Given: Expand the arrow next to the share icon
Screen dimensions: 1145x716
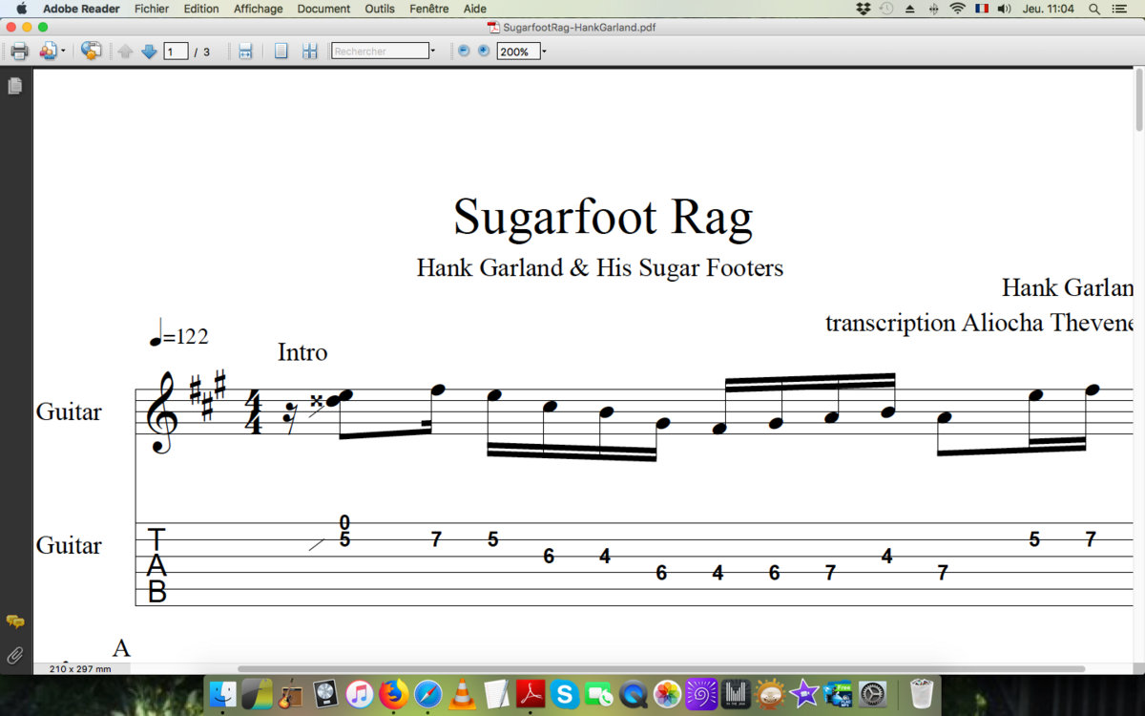Looking at the screenshot, I should [x=63, y=52].
